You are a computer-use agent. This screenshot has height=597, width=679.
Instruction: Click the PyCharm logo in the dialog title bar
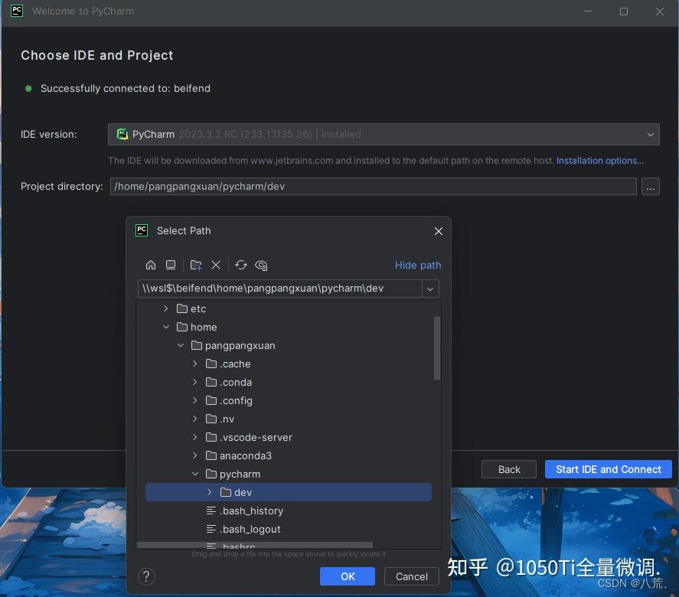point(142,230)
